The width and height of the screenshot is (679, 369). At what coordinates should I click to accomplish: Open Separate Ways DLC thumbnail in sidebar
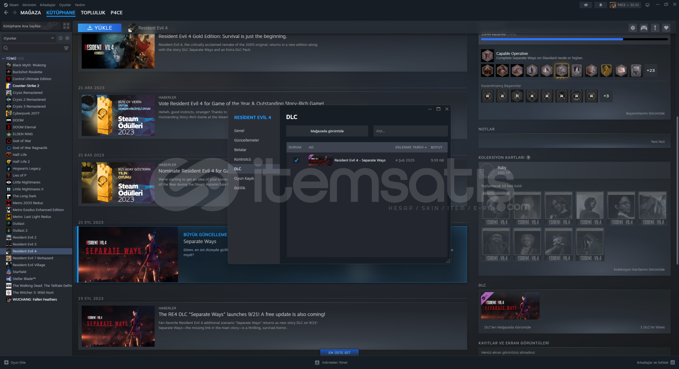point(510,306)
